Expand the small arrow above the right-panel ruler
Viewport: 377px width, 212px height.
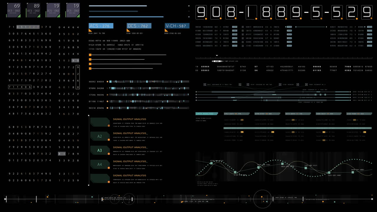(x=217, y=56)
